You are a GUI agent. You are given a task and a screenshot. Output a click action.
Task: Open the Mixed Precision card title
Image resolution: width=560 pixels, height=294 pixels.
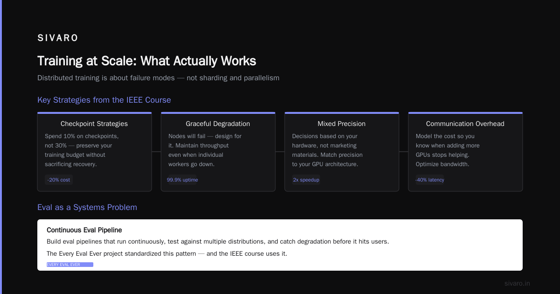click(x=342, y=124)
